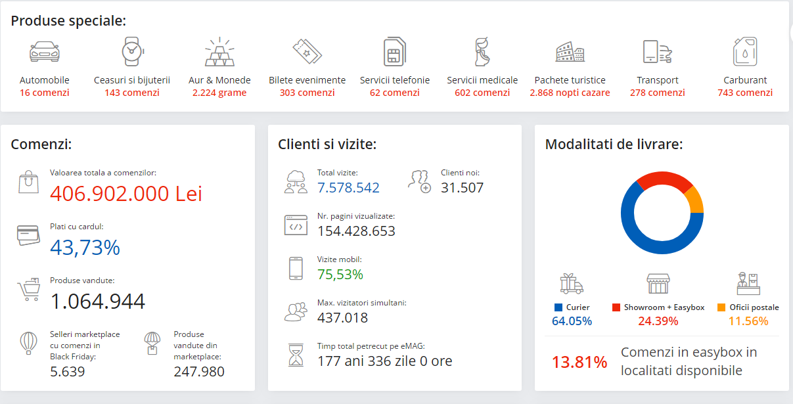This screenshot has width=793, height=404.
Task: Click the Showroom + Easybox store icon
Action: 658,283
